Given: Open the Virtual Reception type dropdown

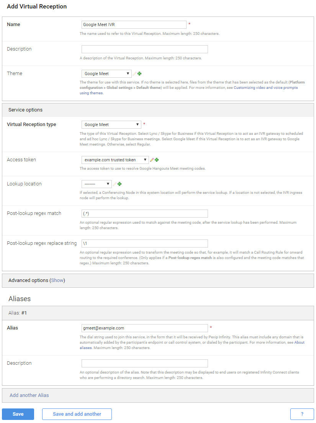Looking at the screenshot, I should (x=111, y=125).
